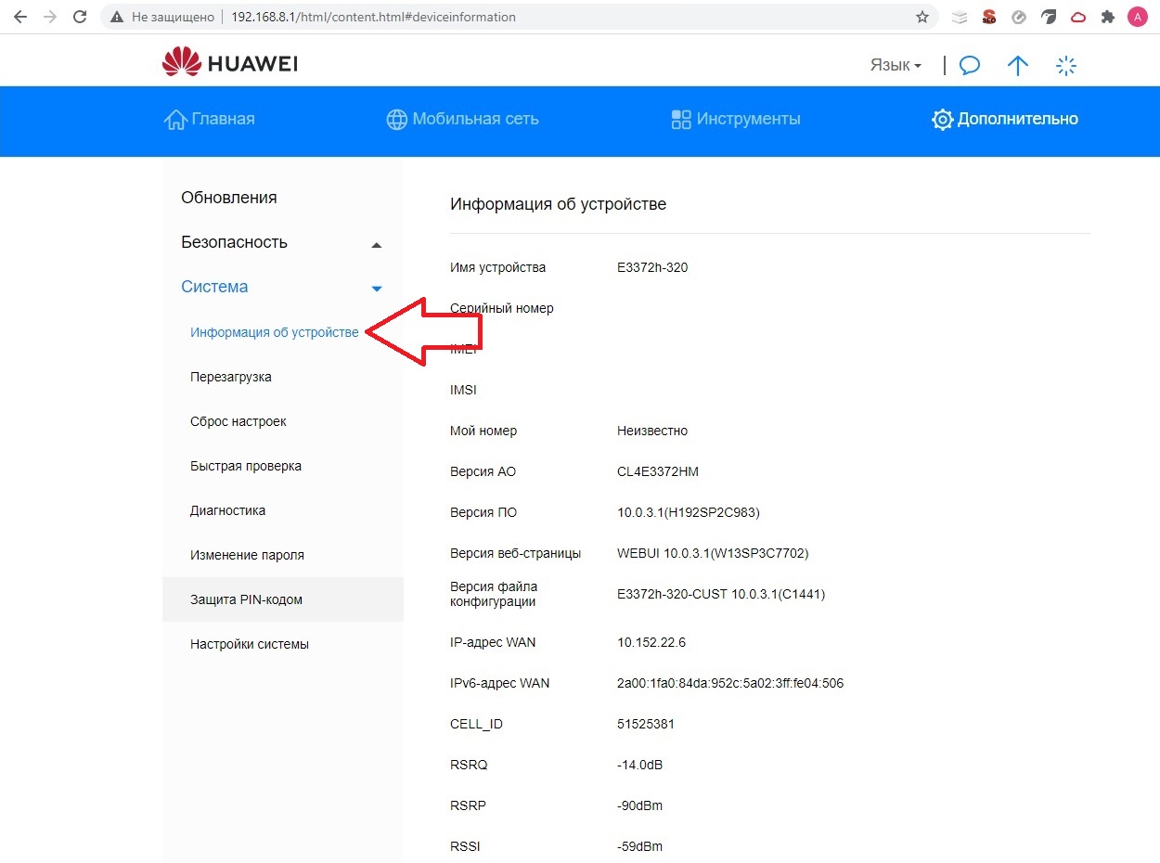Collapse the Система section arrow
The width and height of the screenshot is (1160, 863).
coord(377,289)
